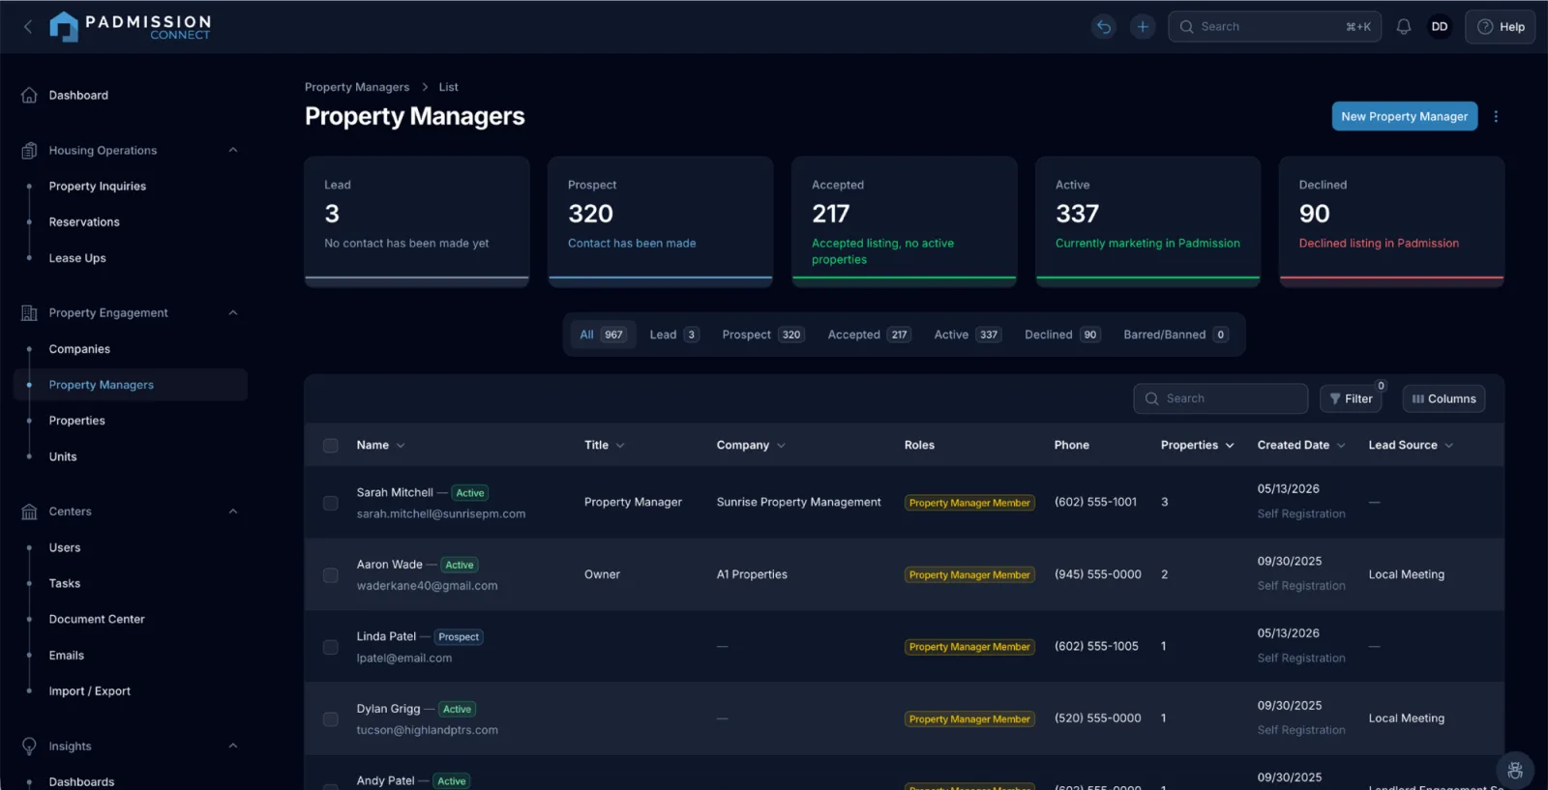Screen dimensions: 1548x790
Task: Select the All 967 tab
Action: click(x=603, y=335)
